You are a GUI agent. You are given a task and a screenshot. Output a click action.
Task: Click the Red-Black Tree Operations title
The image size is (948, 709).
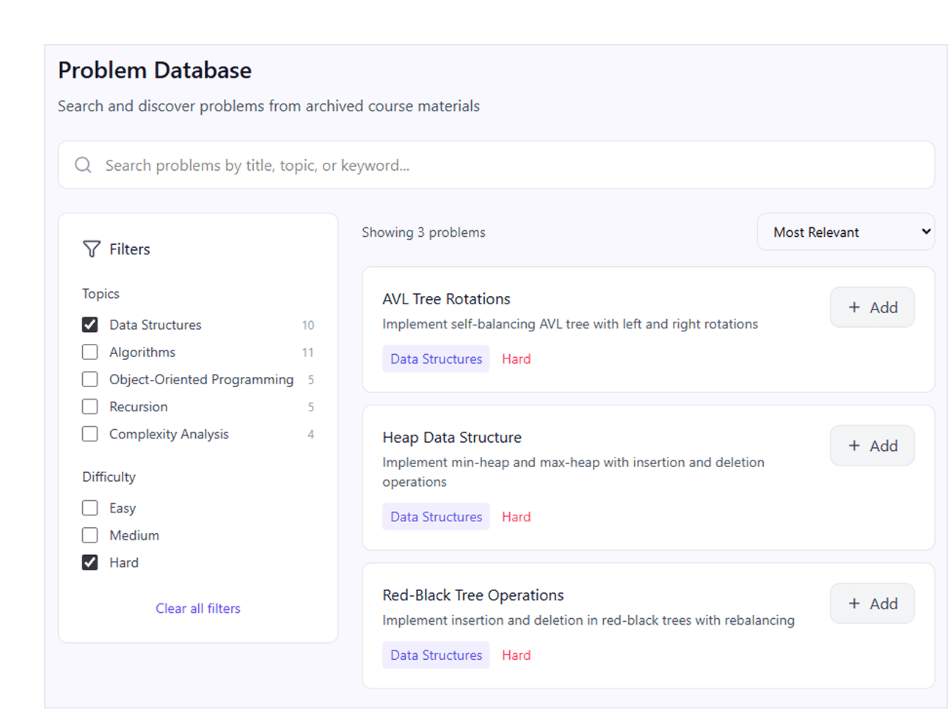473,595
